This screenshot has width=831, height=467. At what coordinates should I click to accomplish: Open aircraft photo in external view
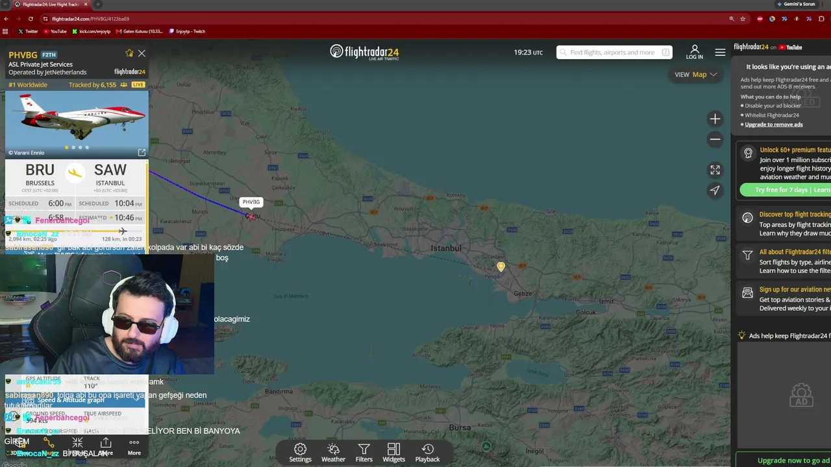click(142, 152)
